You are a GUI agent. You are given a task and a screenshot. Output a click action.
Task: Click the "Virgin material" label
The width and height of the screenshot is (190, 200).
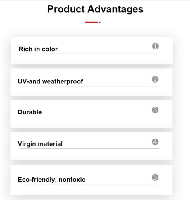click(40, 144)
